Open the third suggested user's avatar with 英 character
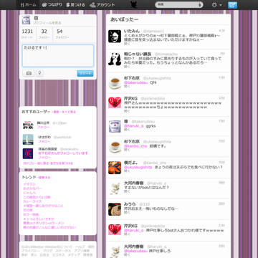This screenshot has height=258, width=258. pos(28,153)
